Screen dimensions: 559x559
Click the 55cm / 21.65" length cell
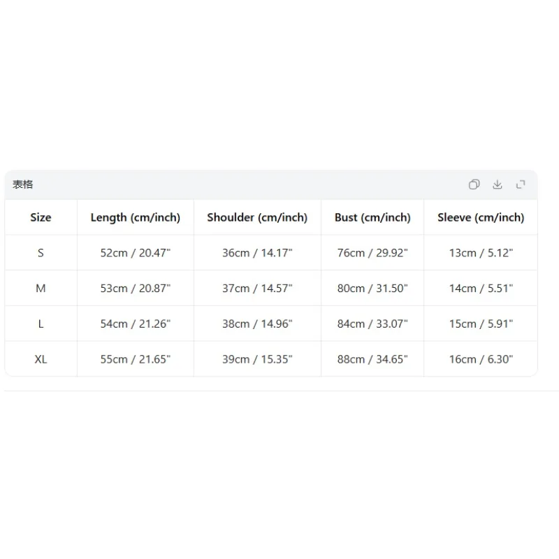coord(136,359)
